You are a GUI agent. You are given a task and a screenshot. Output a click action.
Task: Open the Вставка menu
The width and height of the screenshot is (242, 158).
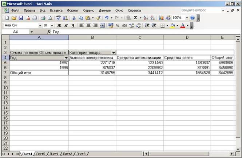tap(56, 11)
